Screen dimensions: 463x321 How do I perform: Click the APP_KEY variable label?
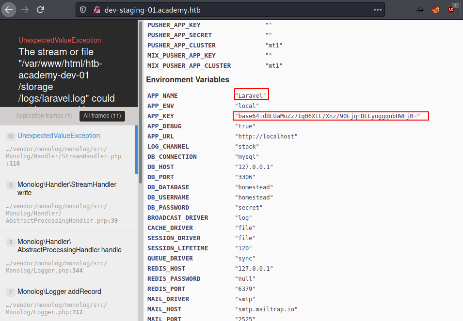point(160,116)
